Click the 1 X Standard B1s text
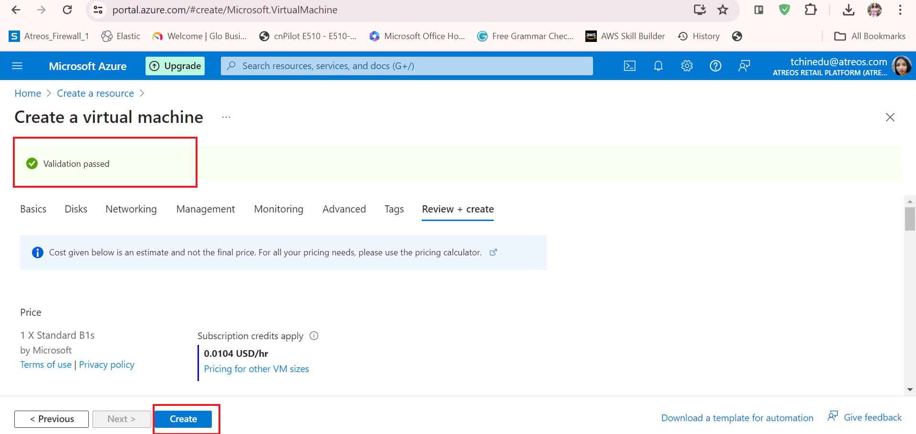The width and height of the screenshot is (916, 434). pyautogui.click(x=57, y=335)
